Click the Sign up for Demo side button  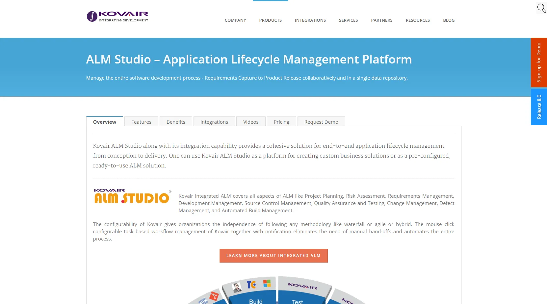point(539,63)
